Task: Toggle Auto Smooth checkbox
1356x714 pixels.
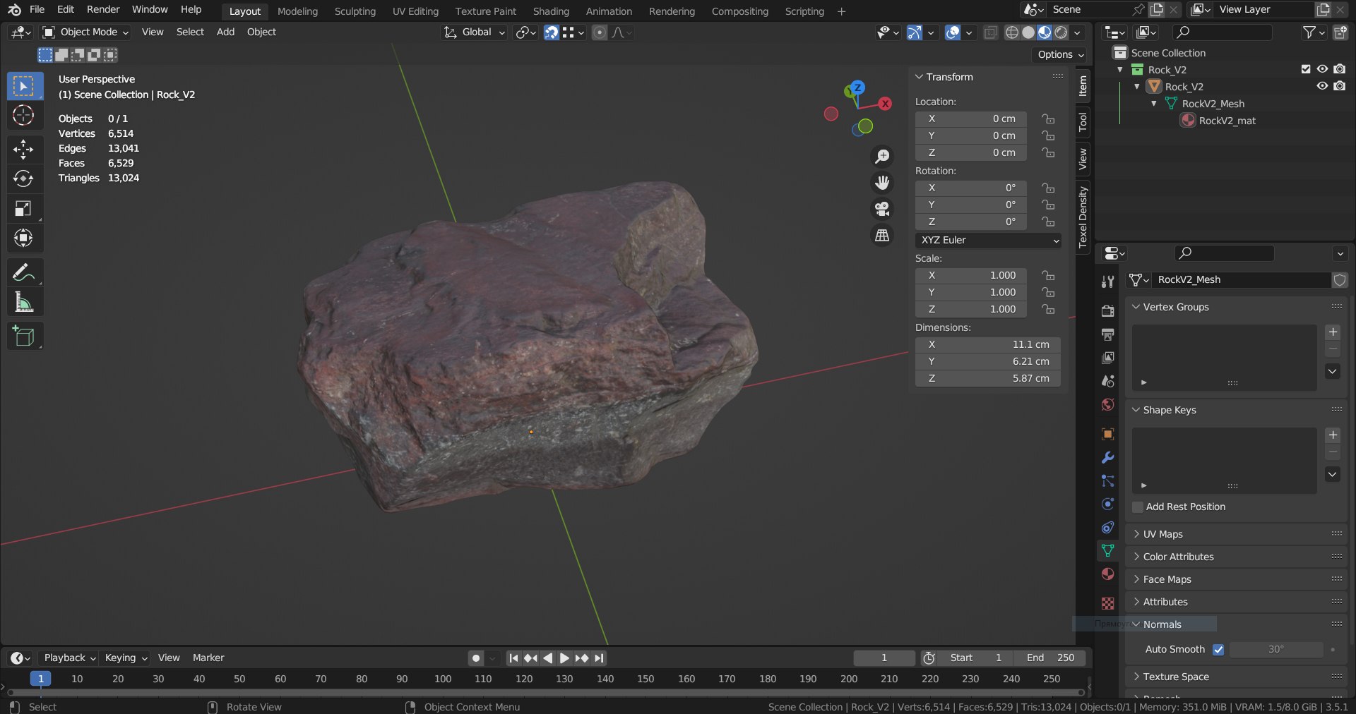Action: [1218, 650]
